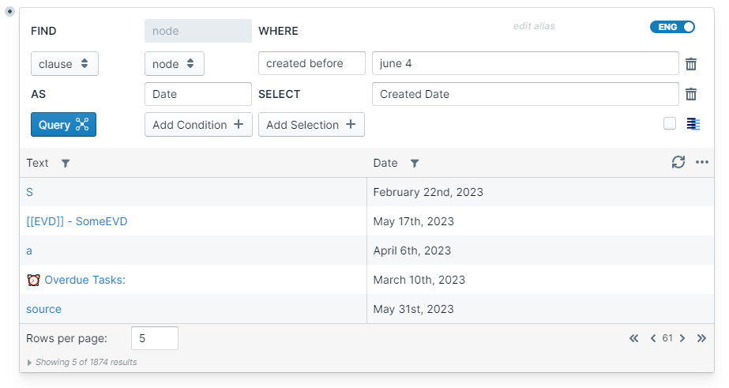Filter the Date column

pos(415,164)
